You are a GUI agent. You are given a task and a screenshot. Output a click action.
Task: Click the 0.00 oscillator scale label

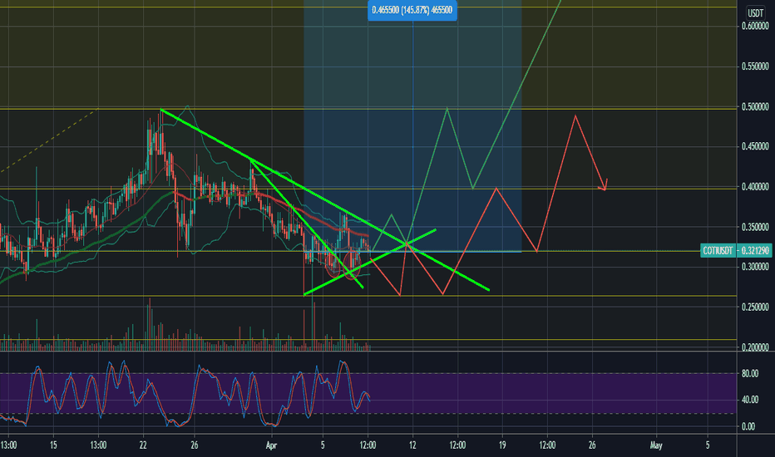748,426
